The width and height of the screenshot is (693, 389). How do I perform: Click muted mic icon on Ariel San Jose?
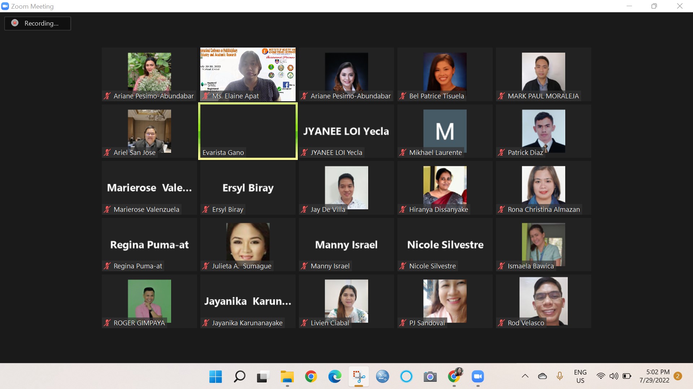point(107,152)
